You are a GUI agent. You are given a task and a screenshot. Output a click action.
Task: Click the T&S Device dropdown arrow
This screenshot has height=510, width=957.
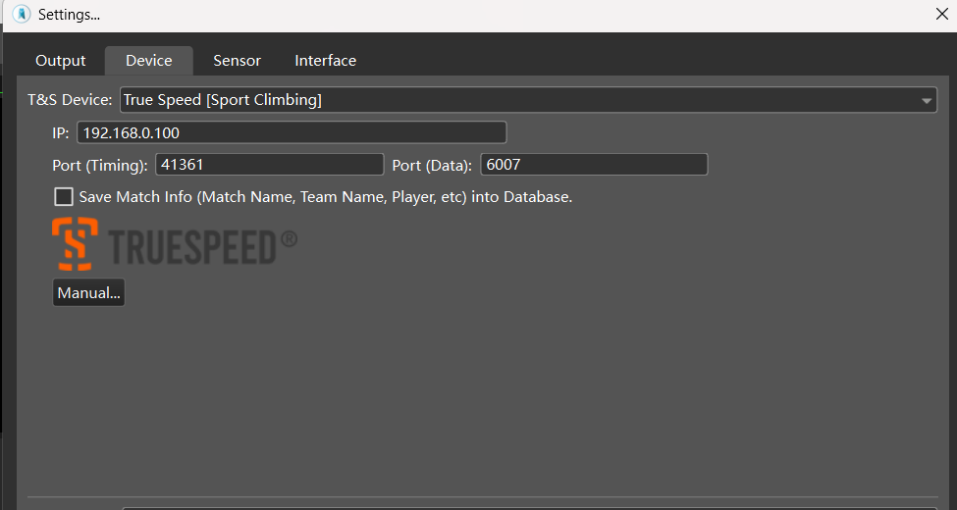coord(927,101)
